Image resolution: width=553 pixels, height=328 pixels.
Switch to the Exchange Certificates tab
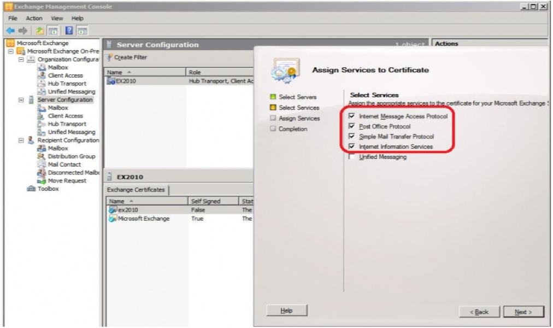tap(136, 190)
